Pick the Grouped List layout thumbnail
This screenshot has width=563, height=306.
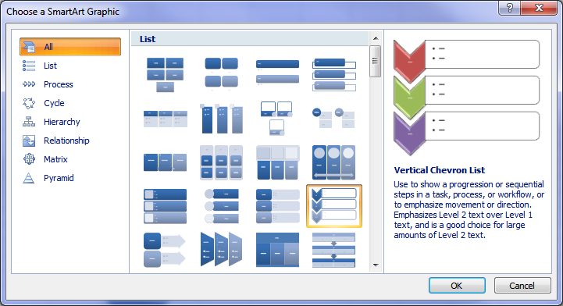(222, 162)
